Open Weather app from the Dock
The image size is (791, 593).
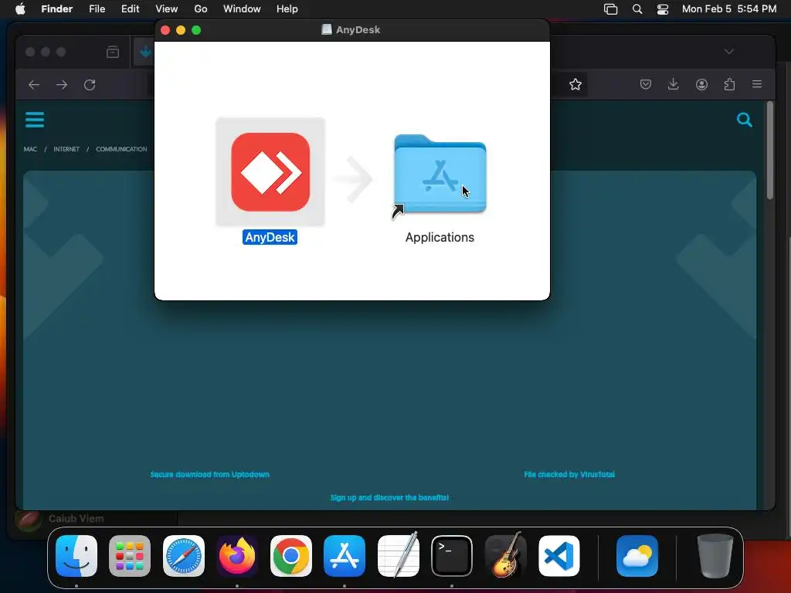click(x=637, y=556)
